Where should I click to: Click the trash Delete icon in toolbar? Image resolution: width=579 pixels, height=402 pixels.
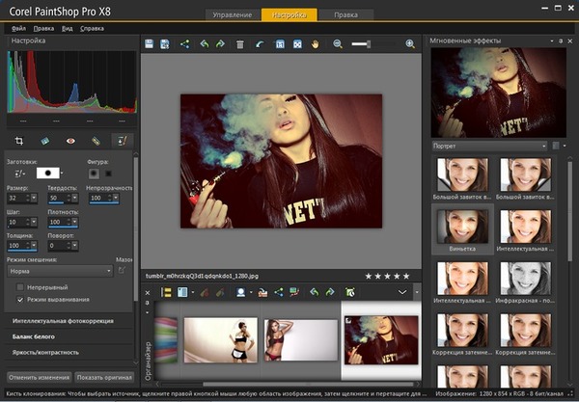pyautogui.click(x=239, y=44)
